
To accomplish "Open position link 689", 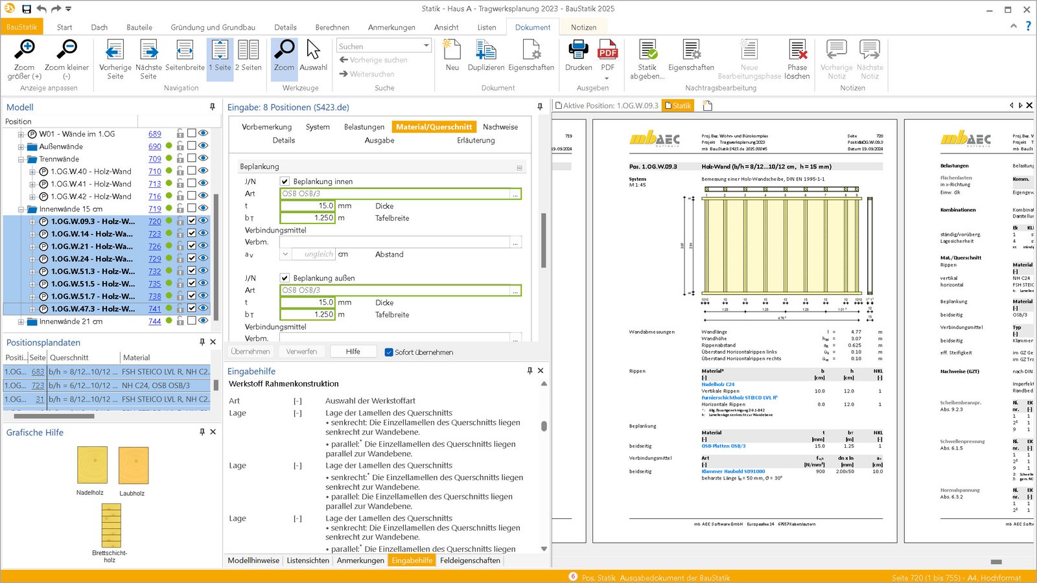I will 155,134.
